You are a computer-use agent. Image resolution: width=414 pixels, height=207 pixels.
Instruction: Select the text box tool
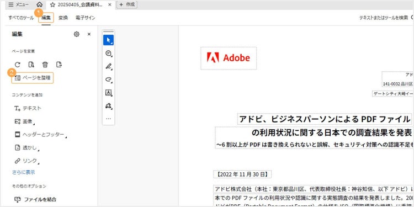(x=108, y=92)
